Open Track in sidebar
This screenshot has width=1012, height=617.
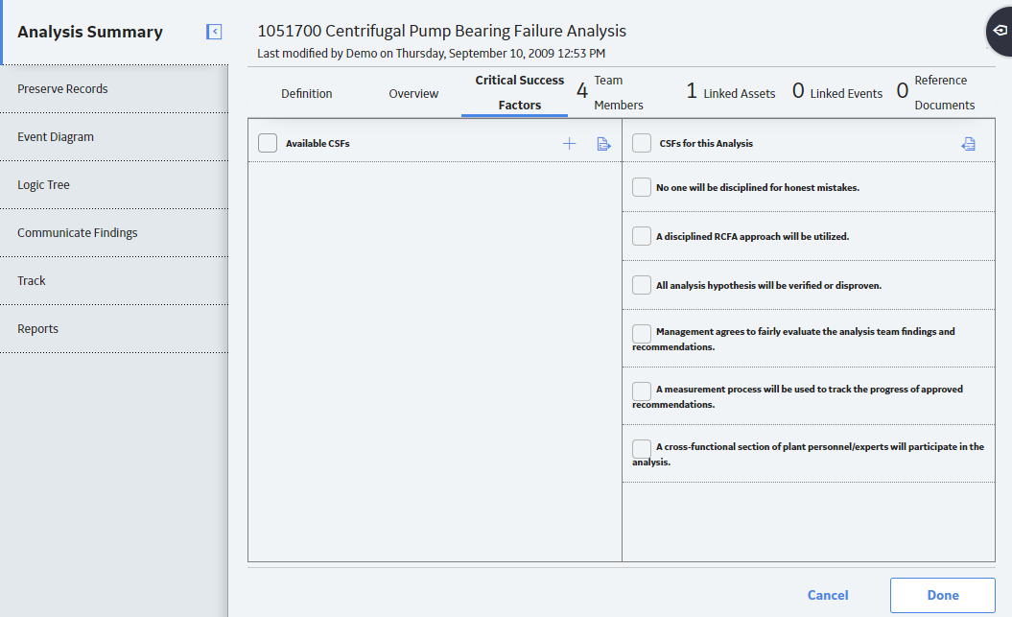click(114, 281)
